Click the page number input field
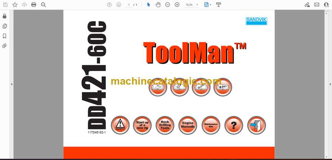The image size is (332, 160). coord(128,5)
